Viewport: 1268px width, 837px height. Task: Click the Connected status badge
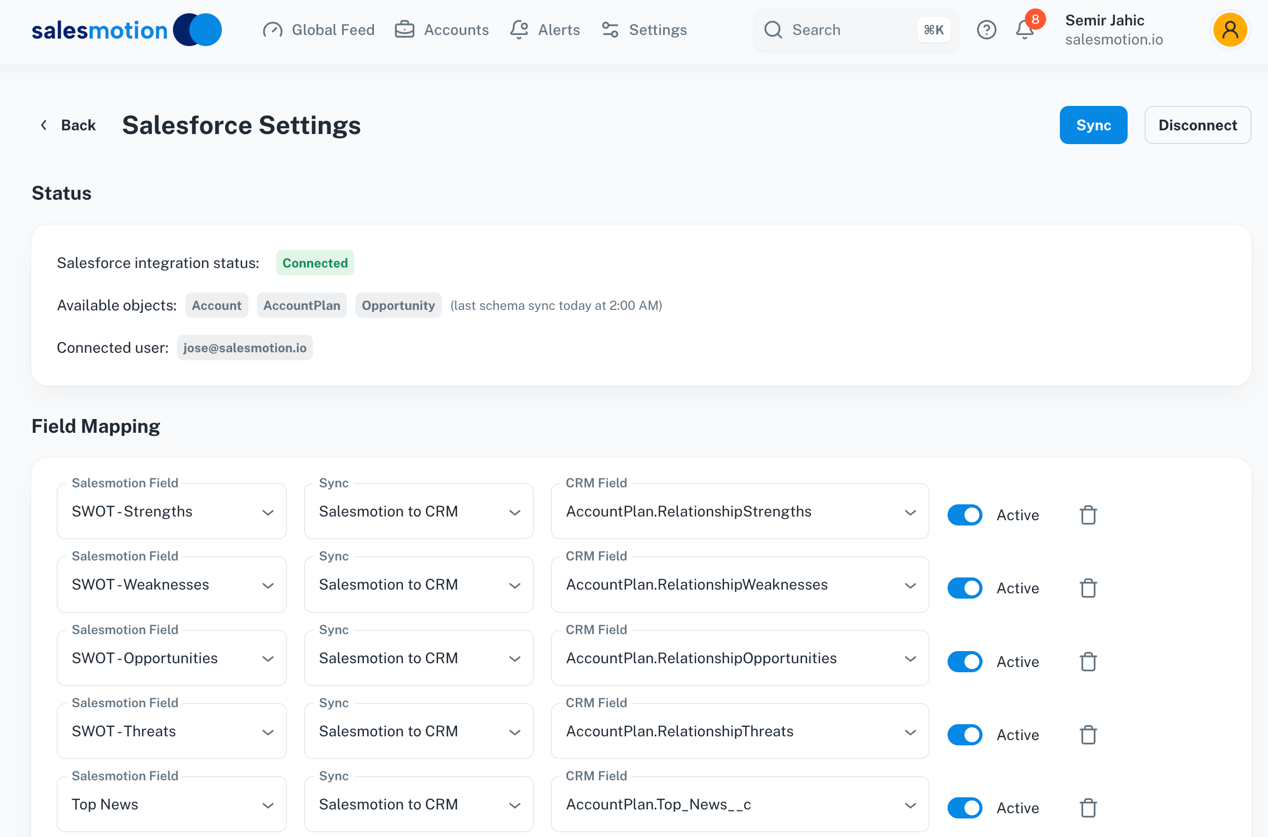(x=315, y=263)
